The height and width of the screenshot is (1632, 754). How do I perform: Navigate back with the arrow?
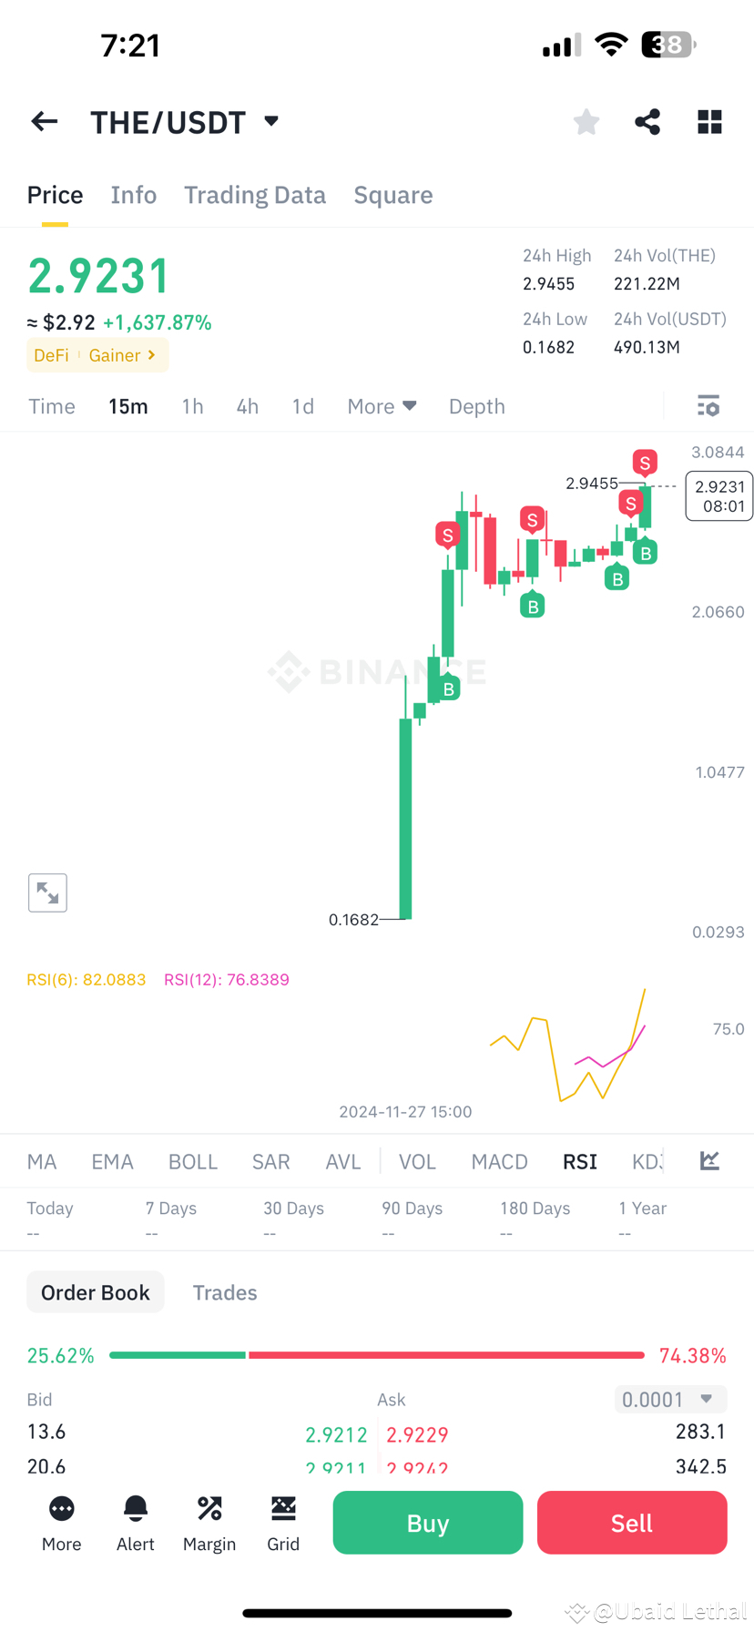44,121
